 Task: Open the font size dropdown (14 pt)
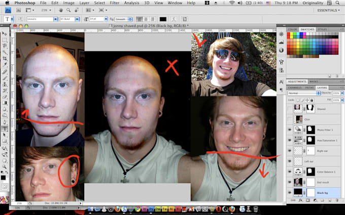tap(106, 19)
